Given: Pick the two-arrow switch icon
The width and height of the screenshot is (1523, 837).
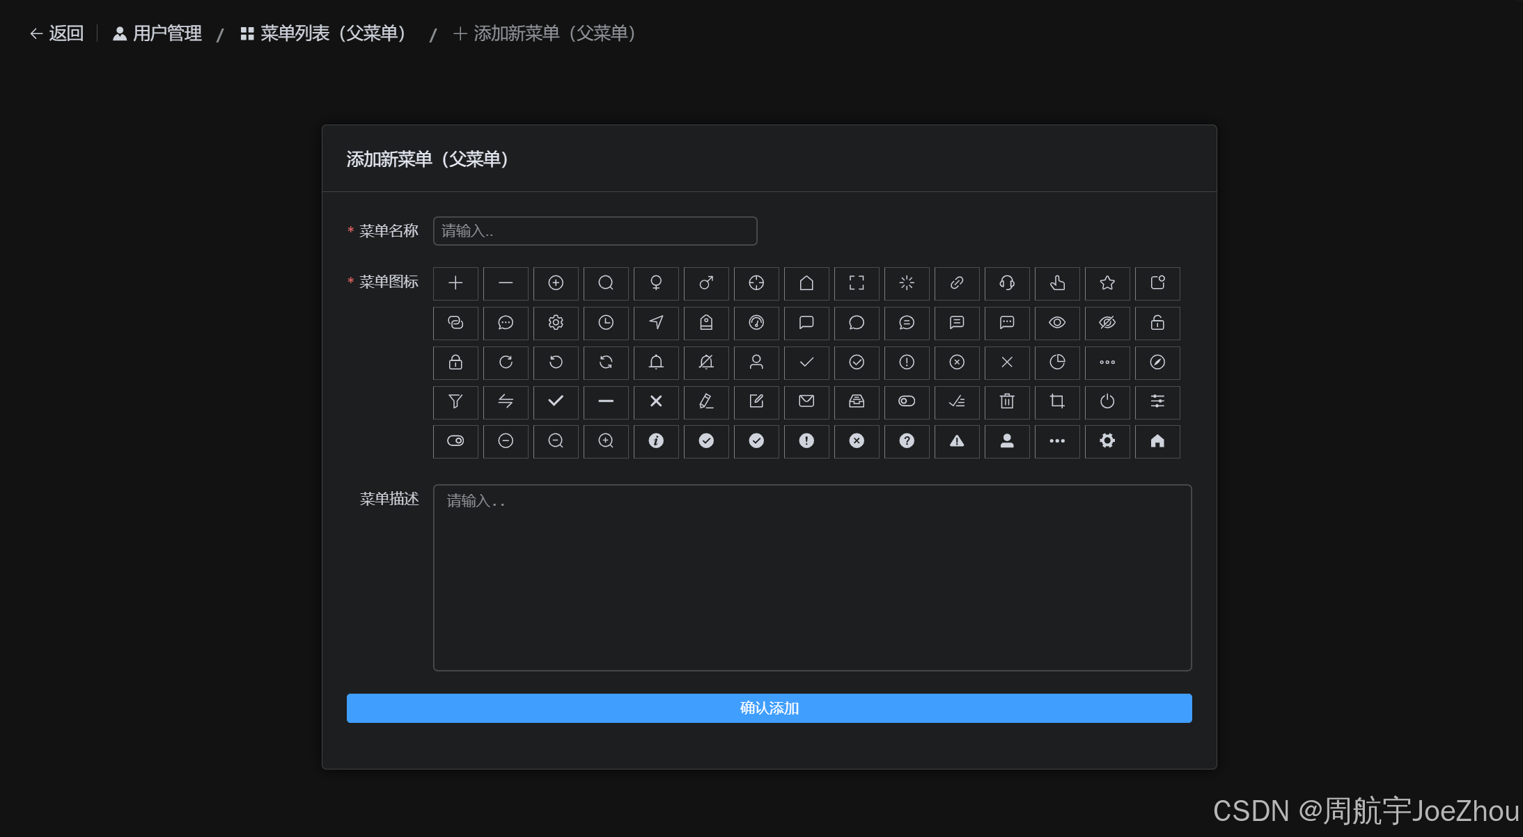Looking at the screenshot, I should (506, 402).
